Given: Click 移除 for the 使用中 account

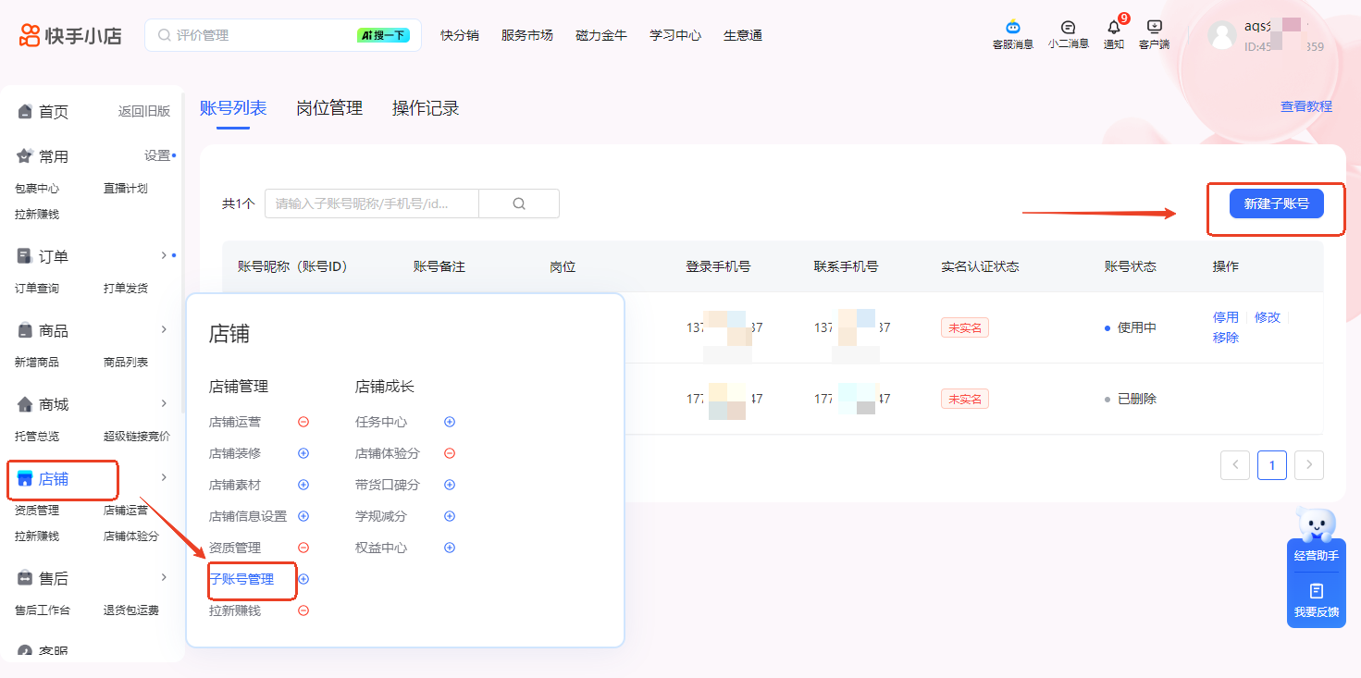Looking at the screenshot, I should point(1226,338).
